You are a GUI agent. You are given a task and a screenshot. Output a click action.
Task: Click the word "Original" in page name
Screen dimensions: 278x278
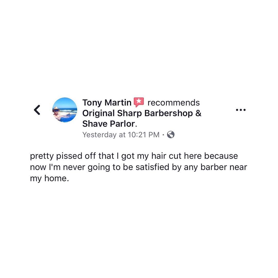[99, 113]
